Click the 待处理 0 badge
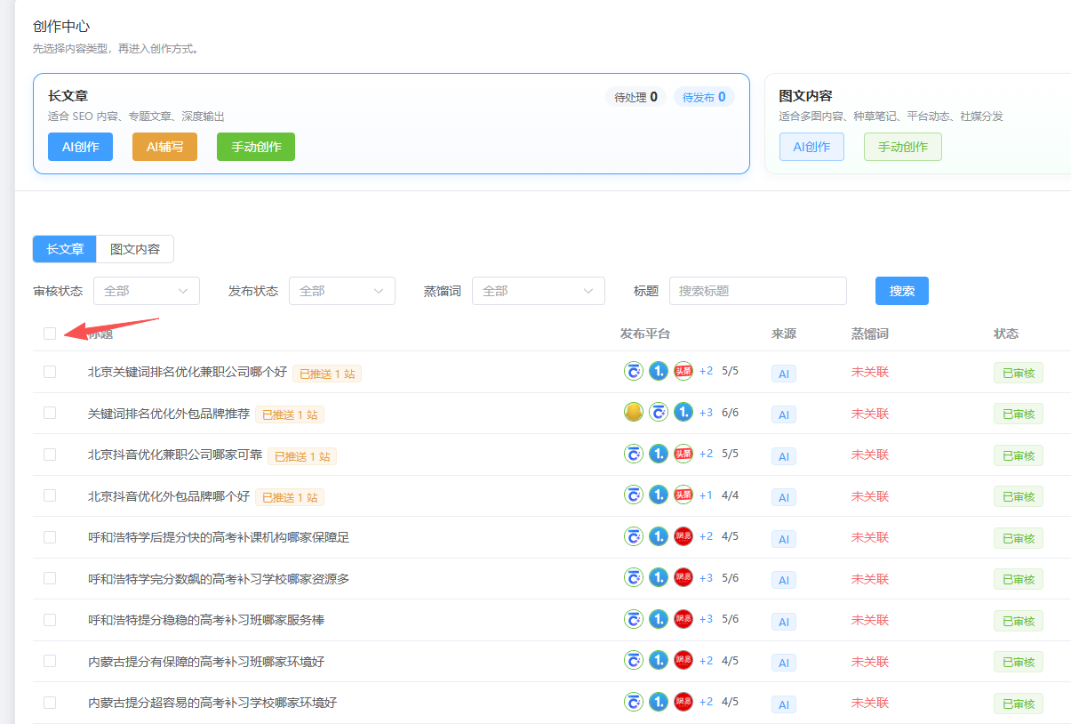 635,97
